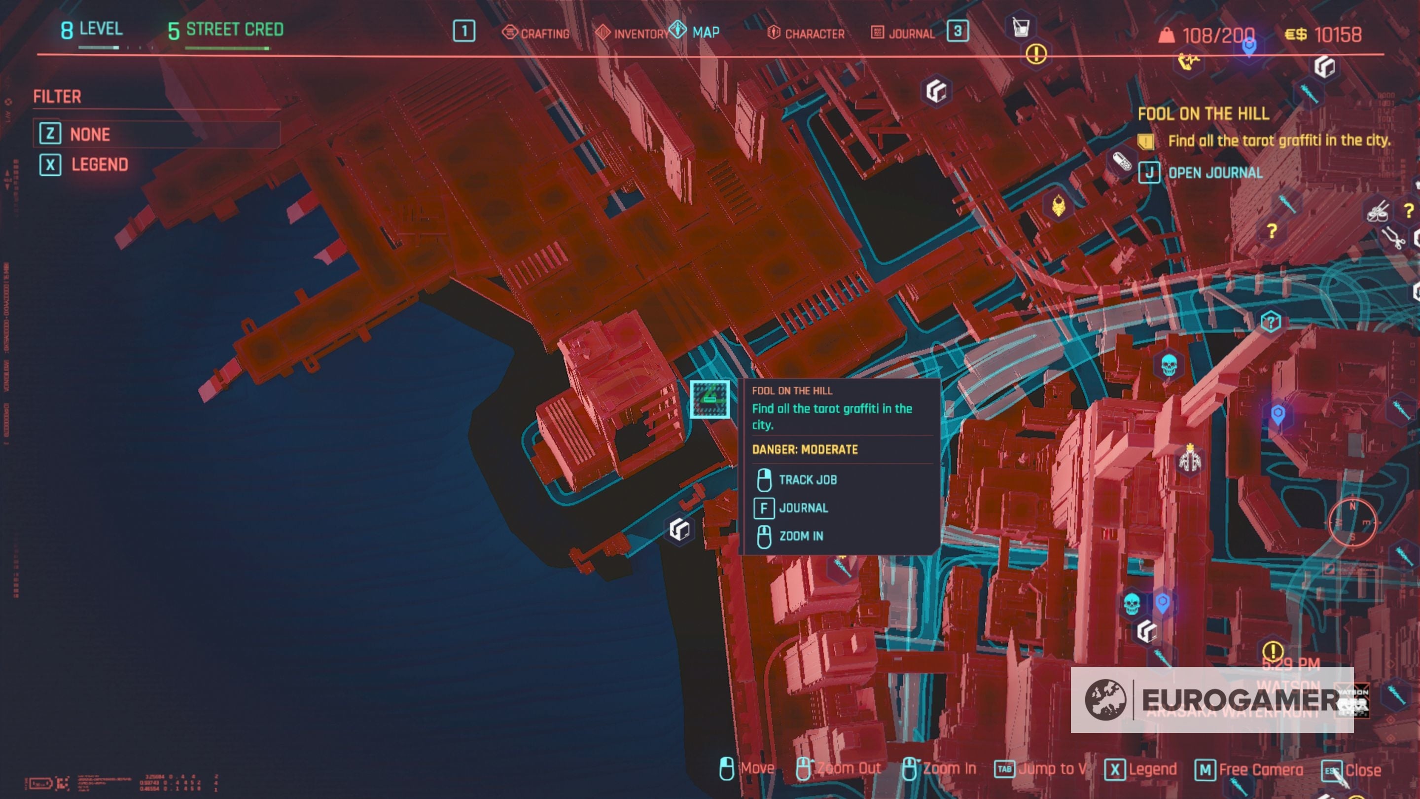Click the Move hint in bottom bar
This screenshot has width=1420, height=799.
click(747, 769)
